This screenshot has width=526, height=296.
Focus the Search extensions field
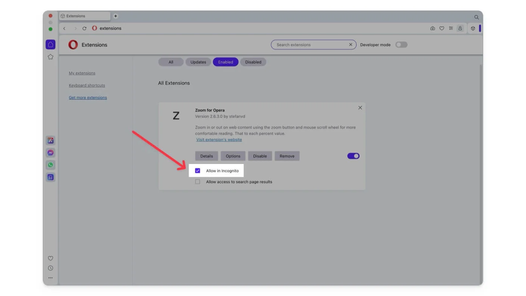310,45
